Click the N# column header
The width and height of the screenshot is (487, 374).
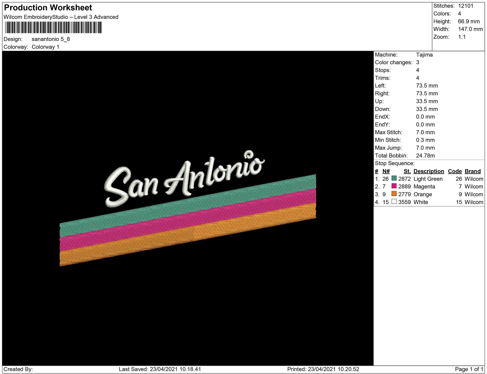pyautogui.click(x=386, y=171)
